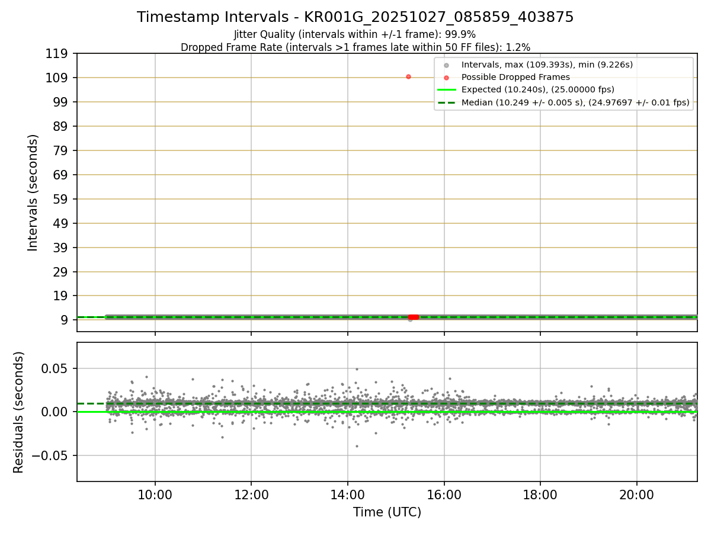Image resolution: width=711 pixels, height=533 pixels.
Task: Click the Median (10.249 +/- 0.005 s) legend entry
Action: click(x=575, y=102)
